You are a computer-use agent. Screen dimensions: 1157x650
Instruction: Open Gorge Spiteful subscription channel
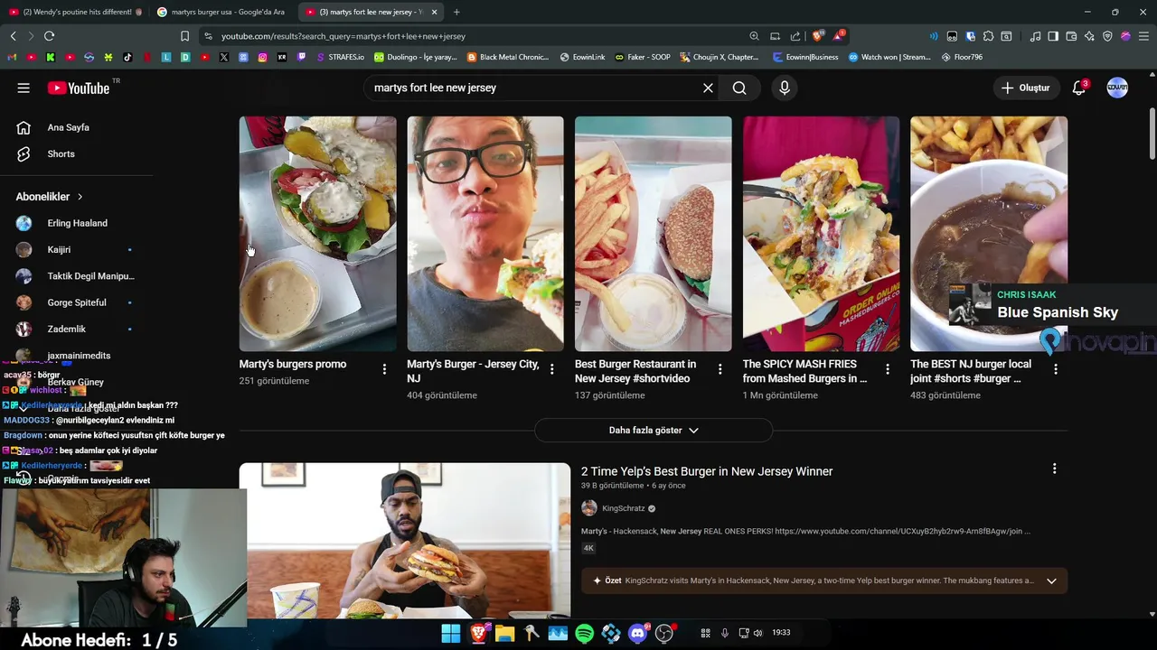[76, 302]
